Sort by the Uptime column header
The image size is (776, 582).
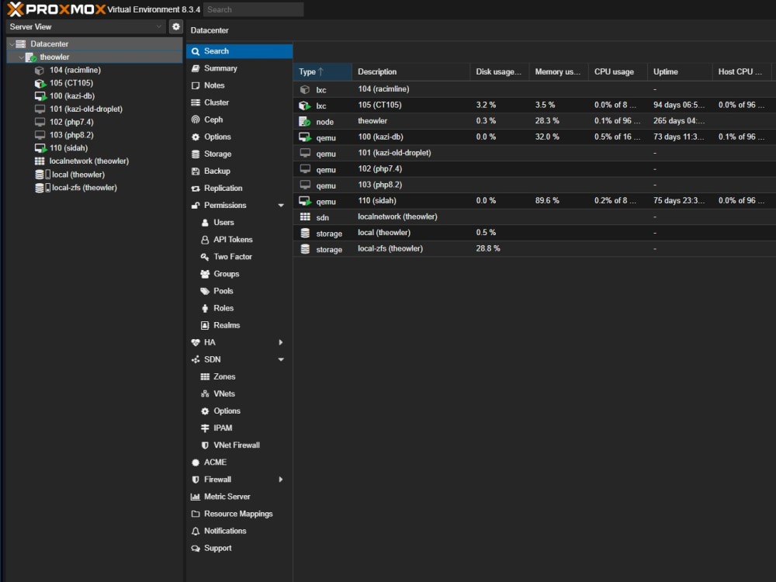(680, 71)
